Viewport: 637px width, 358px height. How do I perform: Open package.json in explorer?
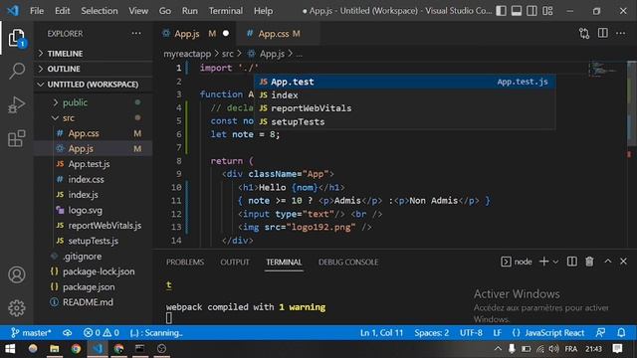(x=94, y=287)
